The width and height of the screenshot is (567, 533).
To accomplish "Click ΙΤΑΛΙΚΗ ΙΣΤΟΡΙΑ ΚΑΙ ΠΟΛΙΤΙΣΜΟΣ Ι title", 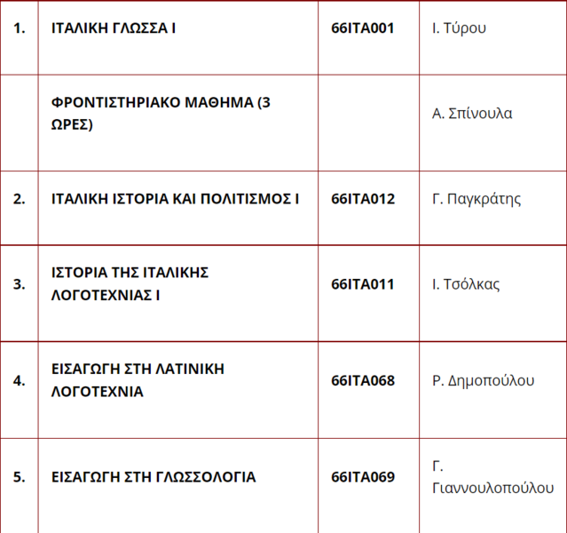I will click(x=175, y=199).
